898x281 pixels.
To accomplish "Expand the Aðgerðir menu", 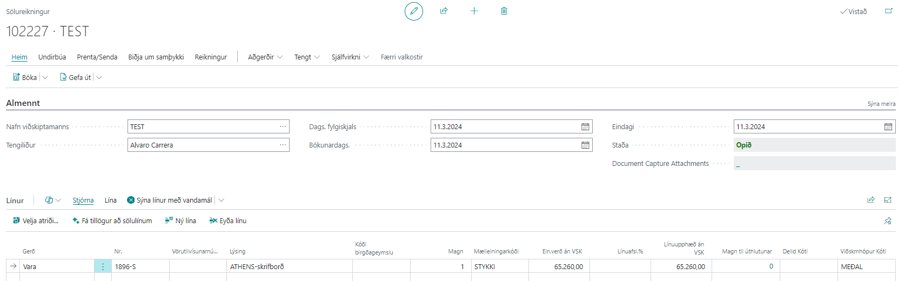I will (x=265, y=57).
